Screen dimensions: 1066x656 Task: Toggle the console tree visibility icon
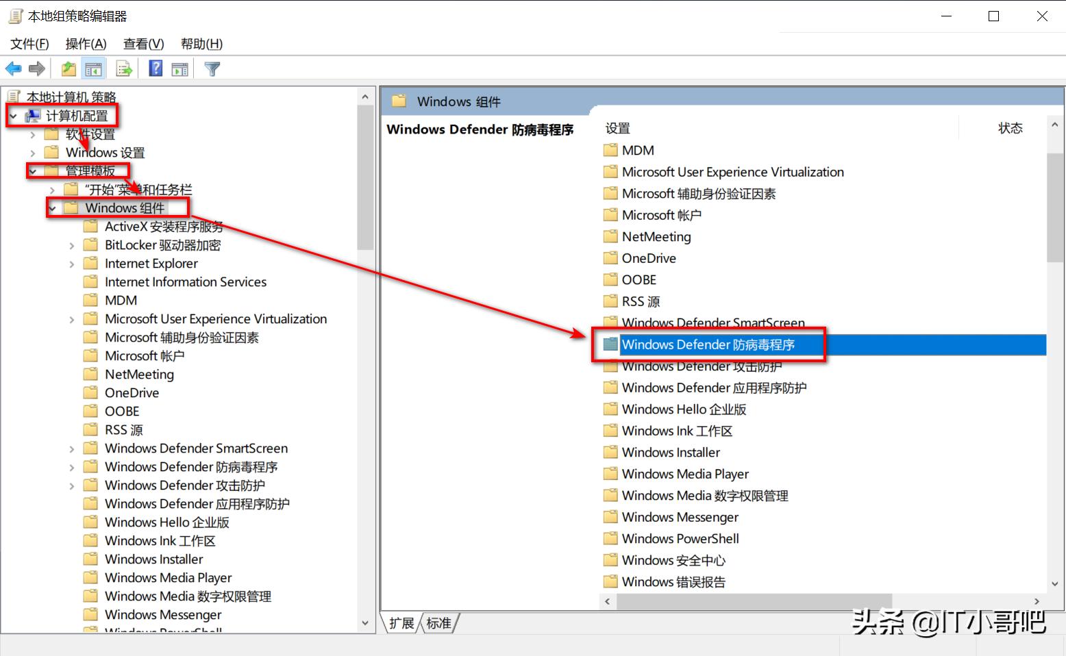pyautogui.click(x=94, y=68)
